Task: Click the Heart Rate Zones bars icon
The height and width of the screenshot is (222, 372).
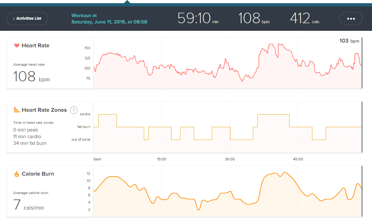Action: pos(17,110)
